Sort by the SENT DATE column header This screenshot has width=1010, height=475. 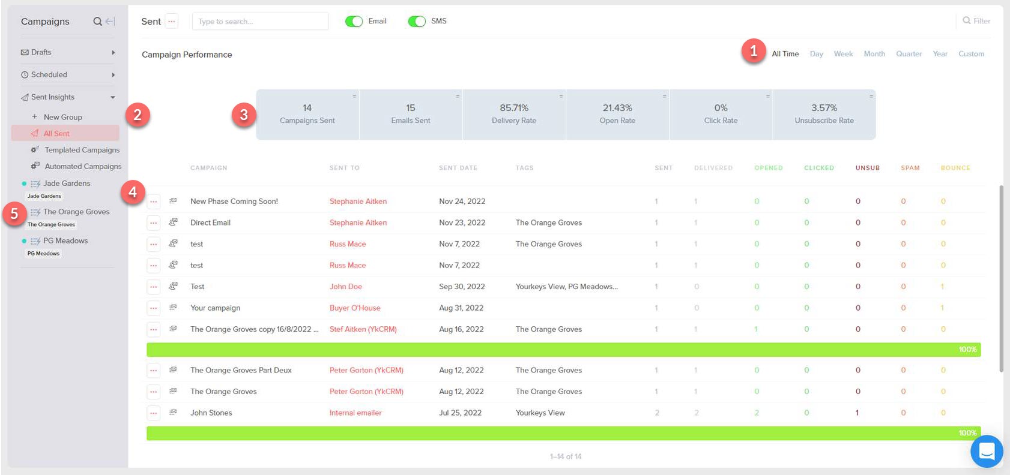pyautogui.click(x=458, y=168)
